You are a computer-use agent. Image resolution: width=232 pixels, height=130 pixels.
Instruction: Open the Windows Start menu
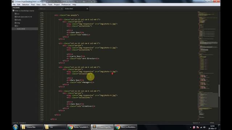[x=15, y=127]
